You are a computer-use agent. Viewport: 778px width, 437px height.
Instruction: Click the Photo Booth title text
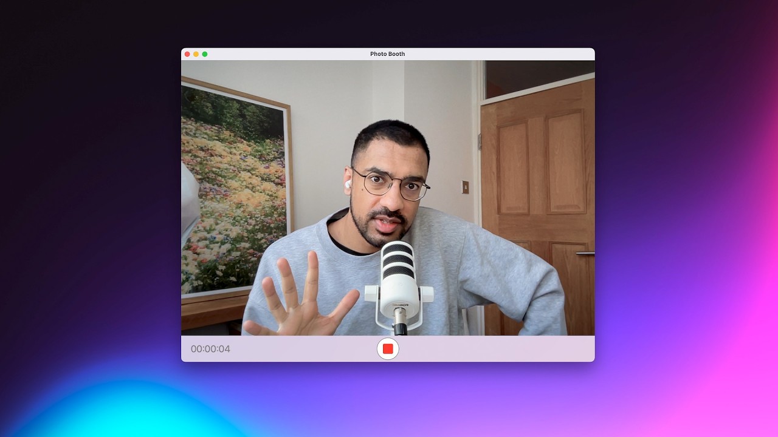click(388, 54)
